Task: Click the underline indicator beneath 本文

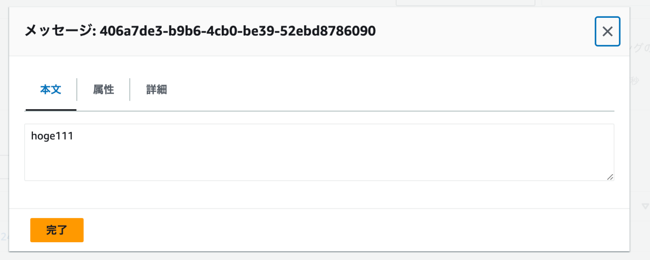Action: [50, 109]
